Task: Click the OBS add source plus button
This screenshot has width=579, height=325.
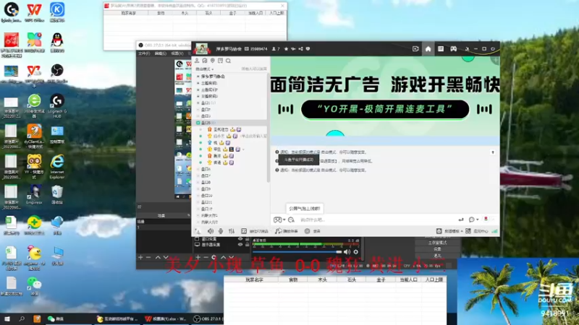Action: coord(198,257)
